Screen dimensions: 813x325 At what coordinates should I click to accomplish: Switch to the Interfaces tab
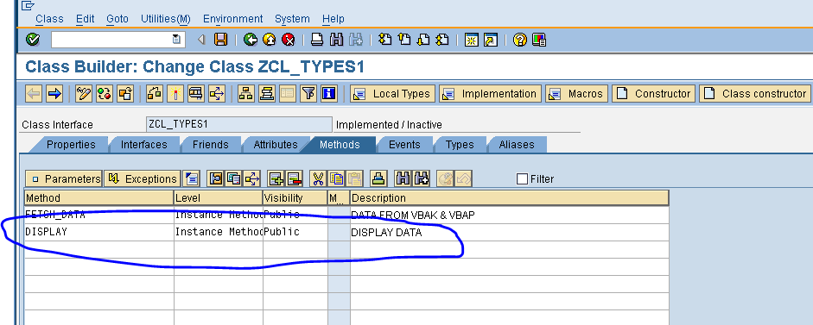pyautogui.click(x=144, y=145)
